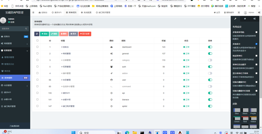Open 管理员日志 in the sidebar
Image resolution: width=262 pixels, height=134 pixels.
[x=9, y=64]
